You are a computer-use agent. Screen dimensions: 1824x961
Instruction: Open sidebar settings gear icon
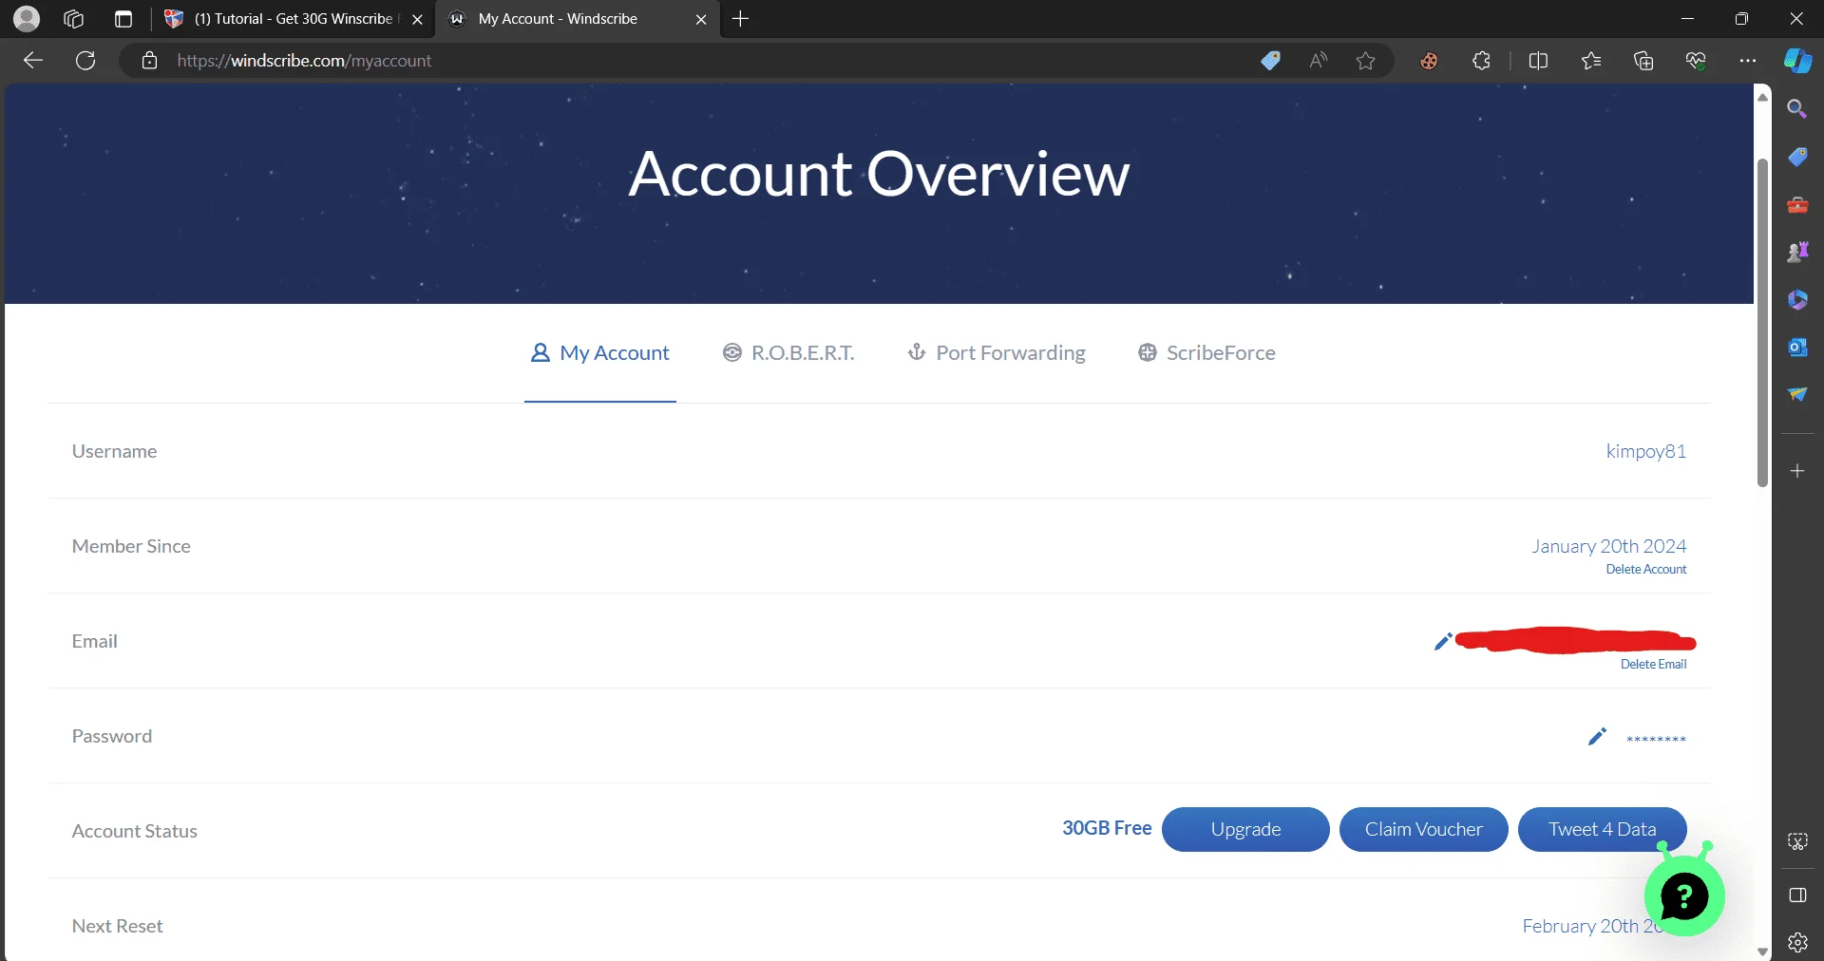pos(1797,942)
